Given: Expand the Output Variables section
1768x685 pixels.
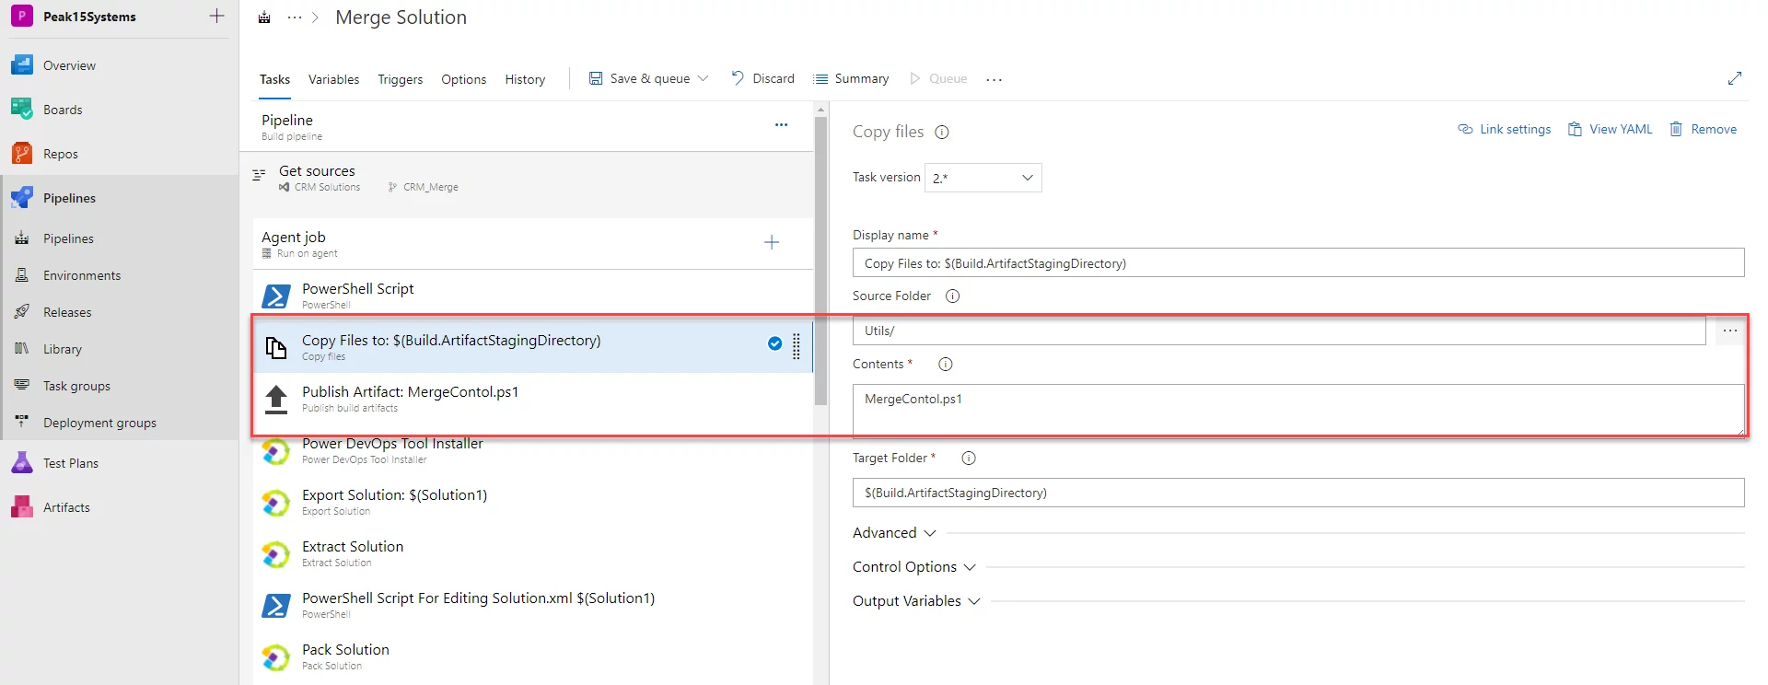Looking at the screenshot, I should [916, 601].
